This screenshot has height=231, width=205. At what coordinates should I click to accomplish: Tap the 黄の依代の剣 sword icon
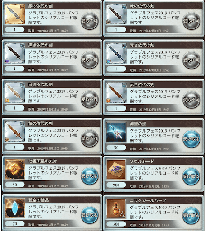tap(14, 132)
